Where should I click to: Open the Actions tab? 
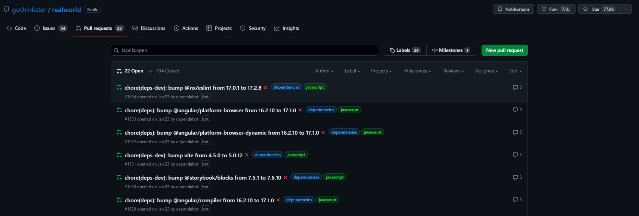coord(186,28)
